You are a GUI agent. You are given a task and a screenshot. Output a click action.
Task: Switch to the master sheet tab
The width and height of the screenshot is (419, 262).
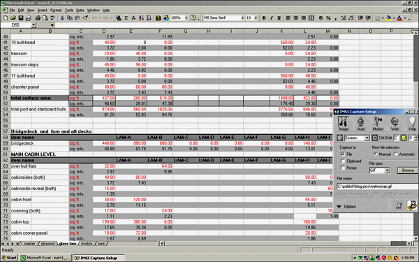29,244
